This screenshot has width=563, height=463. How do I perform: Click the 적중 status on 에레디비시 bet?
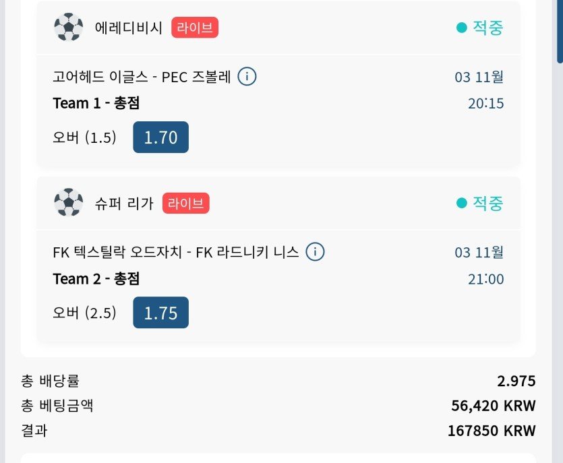pos(487,28)
